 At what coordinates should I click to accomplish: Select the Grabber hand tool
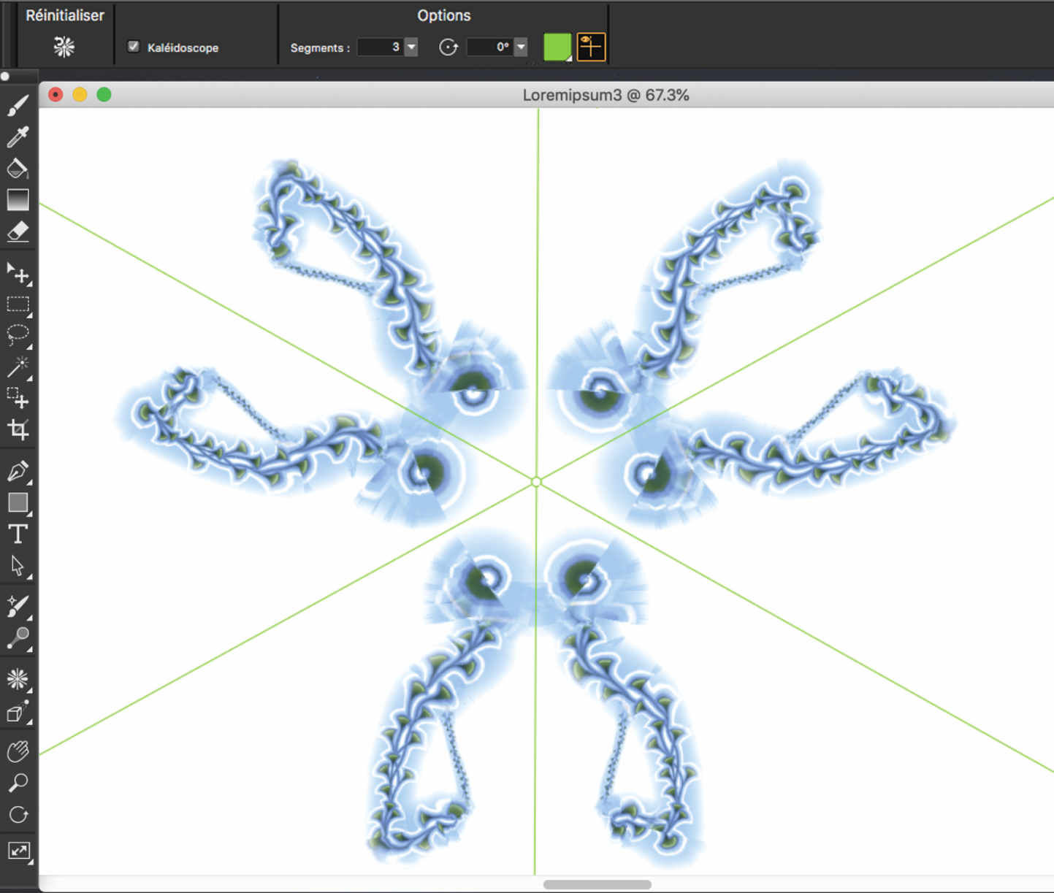click(x=18, y=751)
